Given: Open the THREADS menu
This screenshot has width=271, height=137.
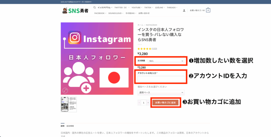Looking at the screenshot, I should click(172, 7).
